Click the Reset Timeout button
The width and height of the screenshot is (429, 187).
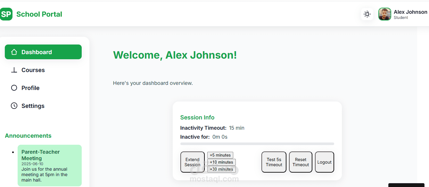click(x=301, y=162)
